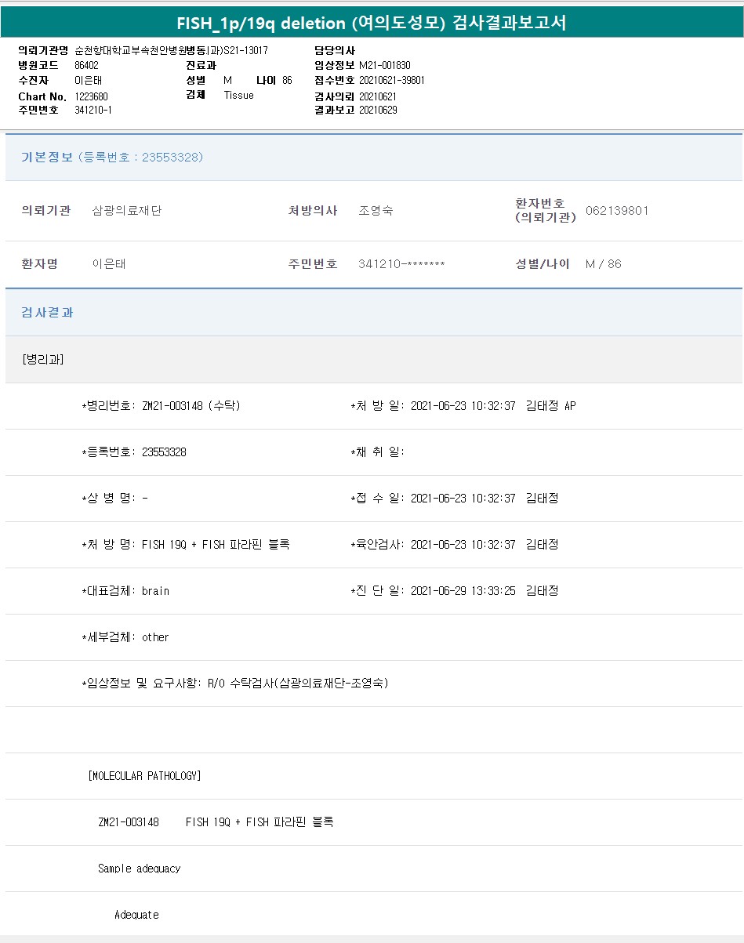Click Chart No. value '1223680'
The image size is (744, 943).
(x=91, y=96)
